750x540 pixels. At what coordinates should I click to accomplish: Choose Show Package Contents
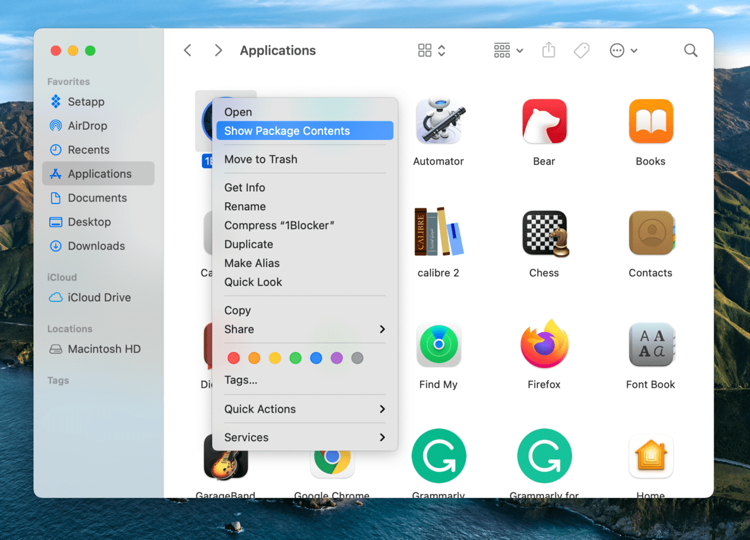tap(305, 131)
